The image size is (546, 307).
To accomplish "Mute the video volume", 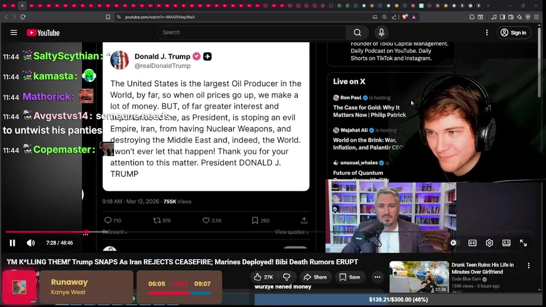I will pos(31,243).
